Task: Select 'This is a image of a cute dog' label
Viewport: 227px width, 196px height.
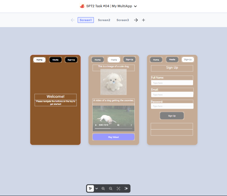Action: tap(114, 67)
